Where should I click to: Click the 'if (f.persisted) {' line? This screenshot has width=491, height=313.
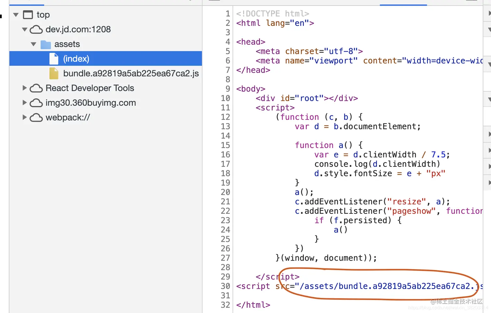click(x=358, y=220)
